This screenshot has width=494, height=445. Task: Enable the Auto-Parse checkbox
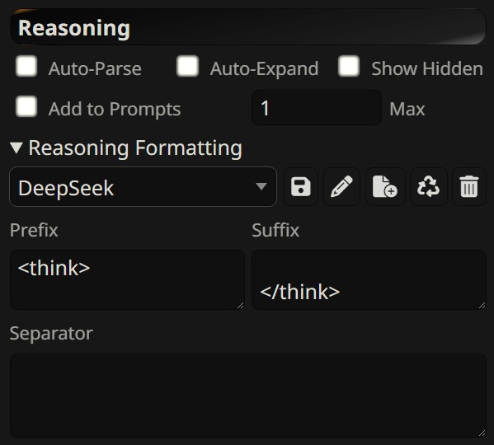pyautogui.click(x=26, y=67)
